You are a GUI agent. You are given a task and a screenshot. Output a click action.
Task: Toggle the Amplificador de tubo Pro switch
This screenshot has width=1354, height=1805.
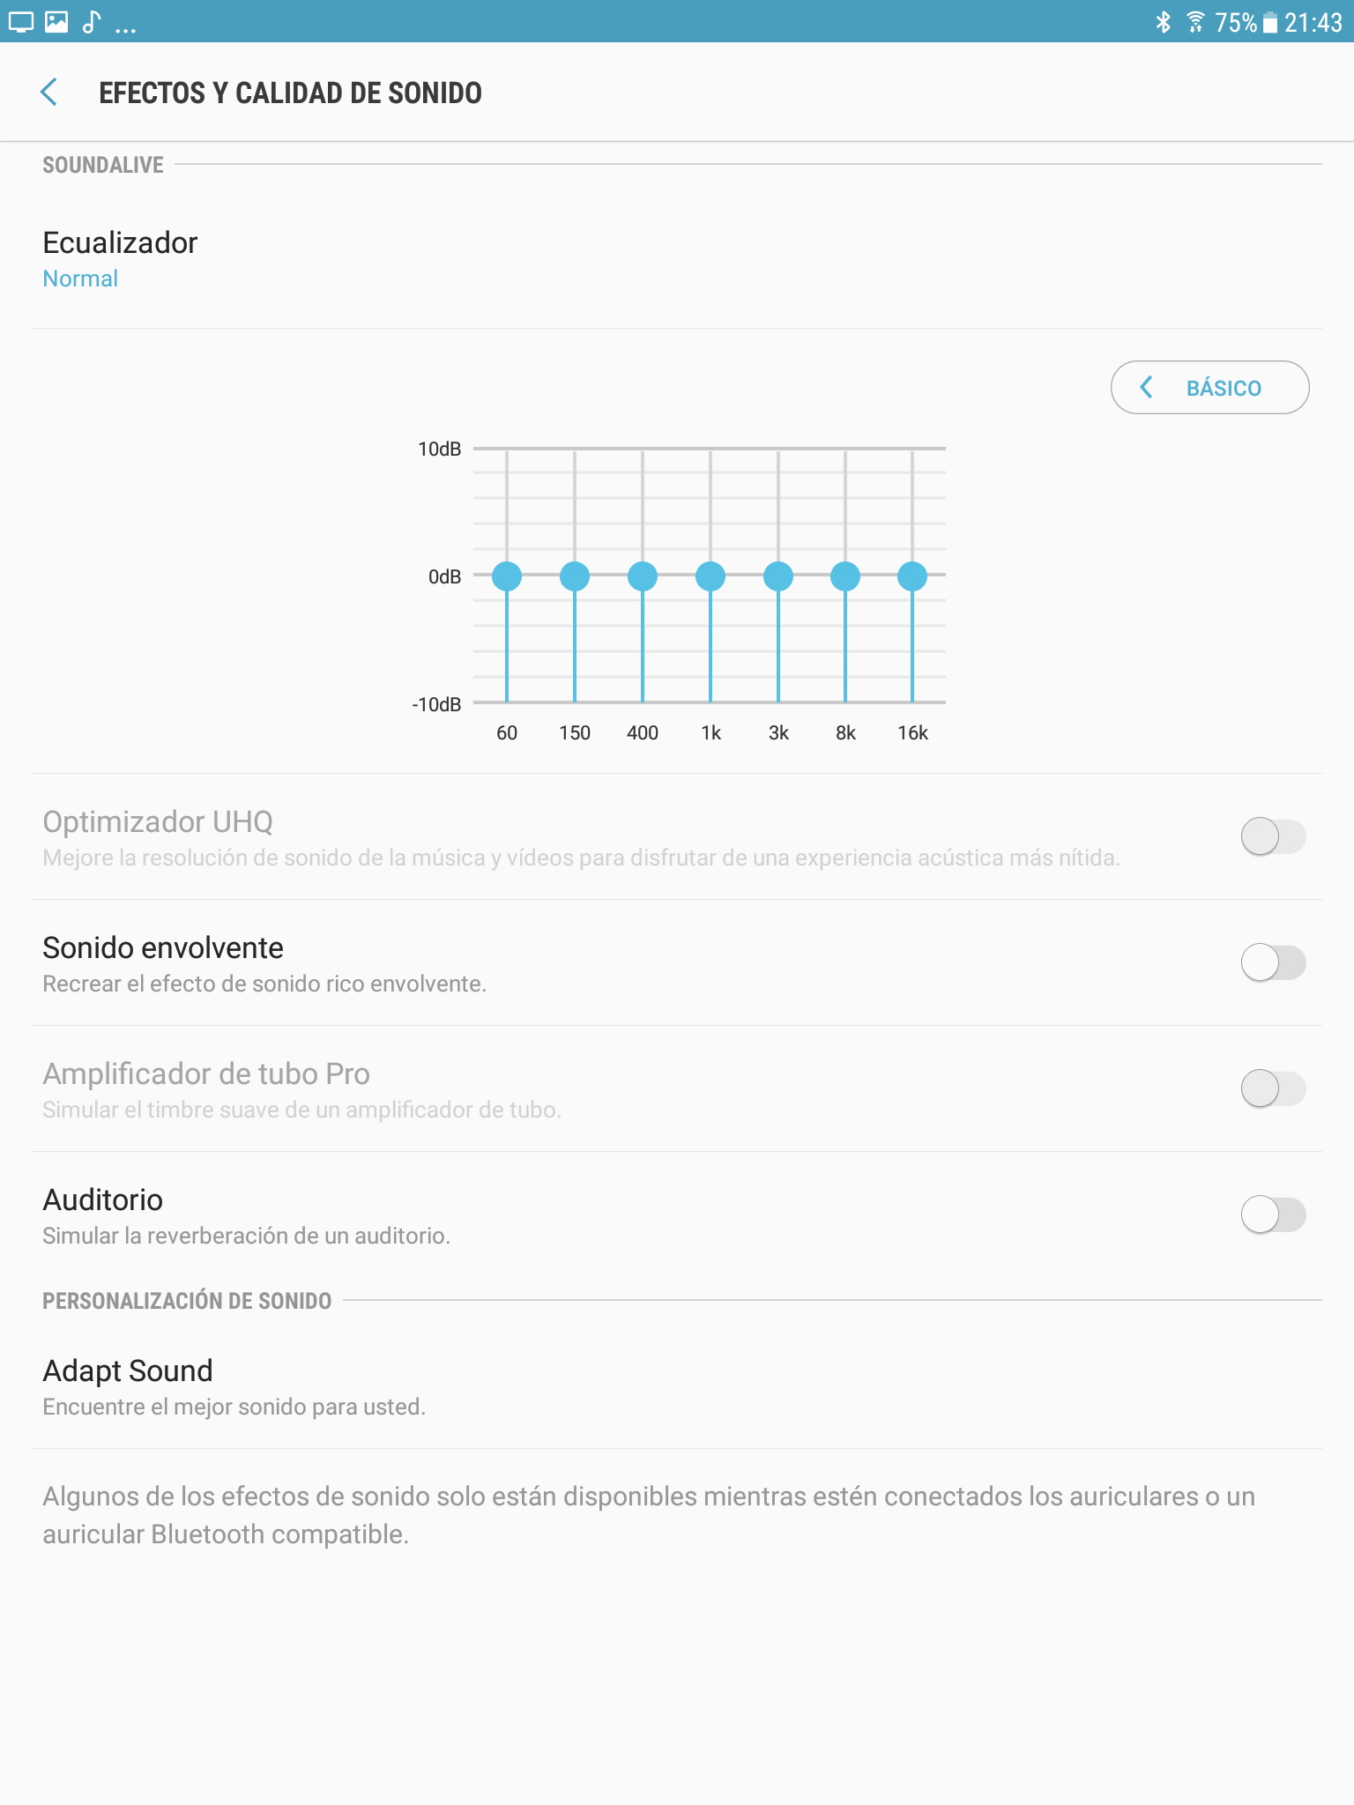1272,1088
